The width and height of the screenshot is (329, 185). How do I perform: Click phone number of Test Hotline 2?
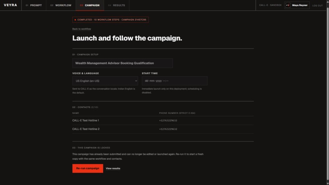pyautogui.click(x=168, y=129)
